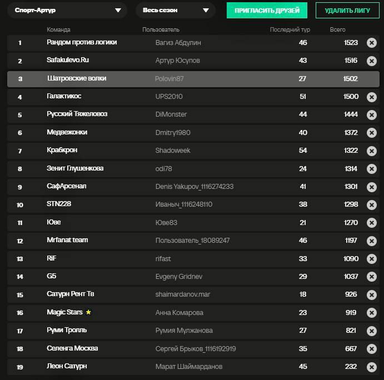
Task: Remove Рандом против логики team from league
Action: [x=372, y=43]
